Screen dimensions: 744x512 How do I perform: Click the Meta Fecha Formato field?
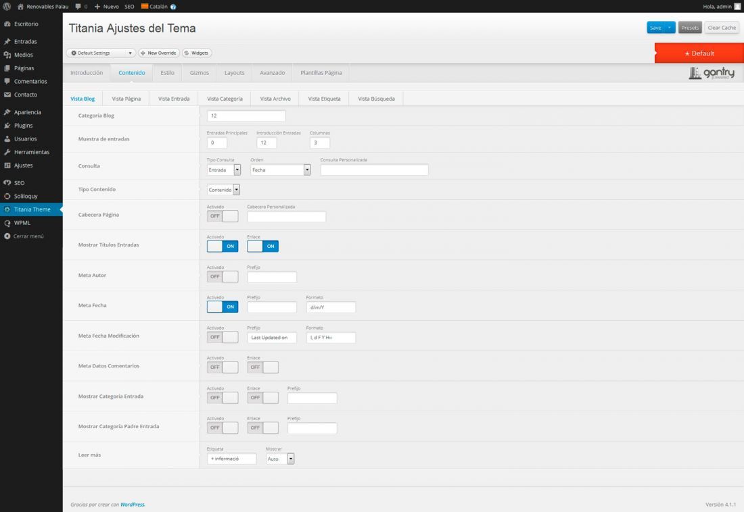pyautogui.click(x=331, y=307)
